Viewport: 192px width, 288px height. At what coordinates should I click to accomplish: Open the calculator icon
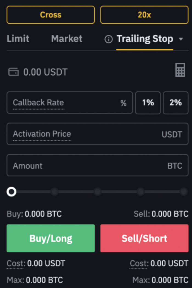[180, 70]
